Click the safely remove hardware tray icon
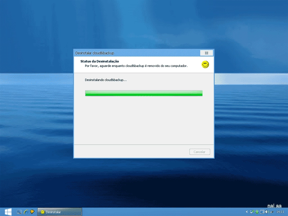 click(272, 212)
